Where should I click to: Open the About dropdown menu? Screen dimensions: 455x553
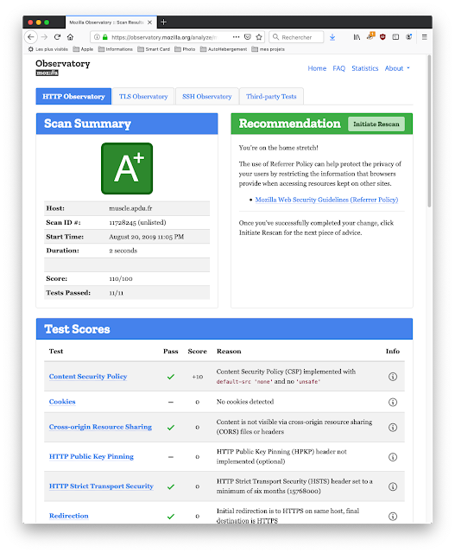coord(397,68)
